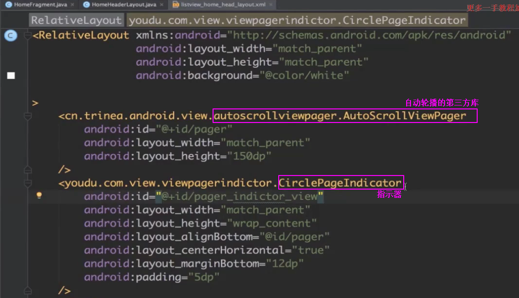This screenshot has height=298, width=519.
Task: Click the yellow lightbulb intention icon
Action: click(x=39, y=195)
